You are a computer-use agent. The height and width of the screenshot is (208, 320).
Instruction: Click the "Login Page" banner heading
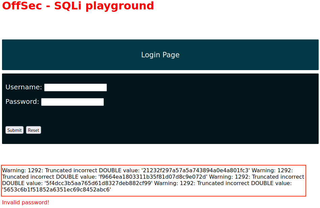point(160,55)
